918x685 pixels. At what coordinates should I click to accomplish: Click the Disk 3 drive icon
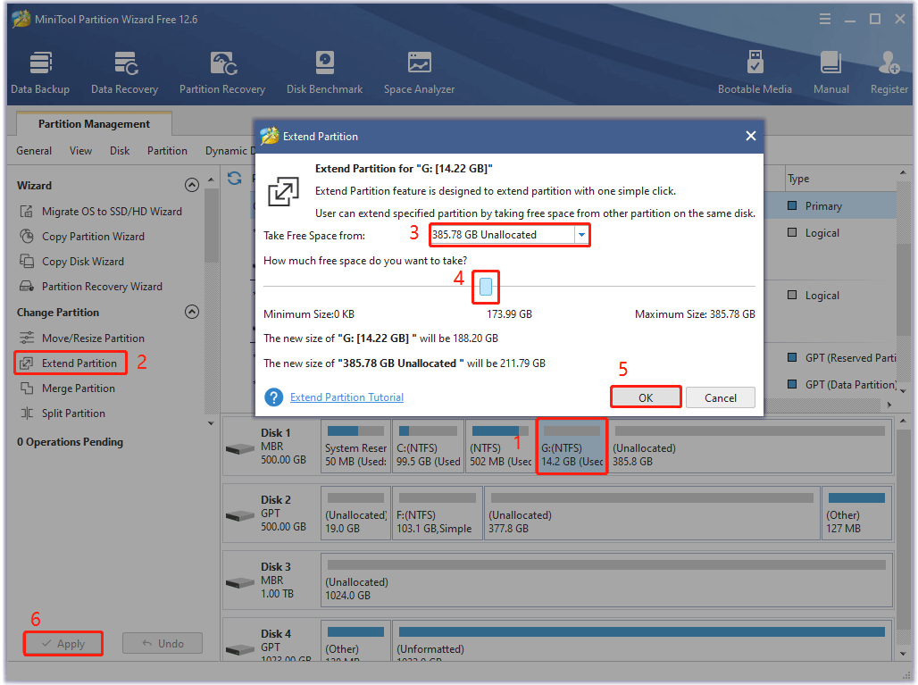(x=240, y=583)
